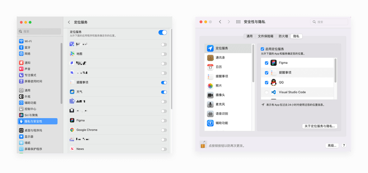
Task: Click the 高级 button
Action: (x=332, y=145)
